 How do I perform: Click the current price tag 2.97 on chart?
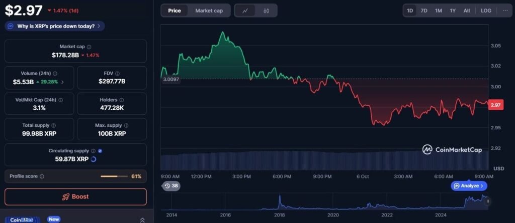(x=496, y=105)
